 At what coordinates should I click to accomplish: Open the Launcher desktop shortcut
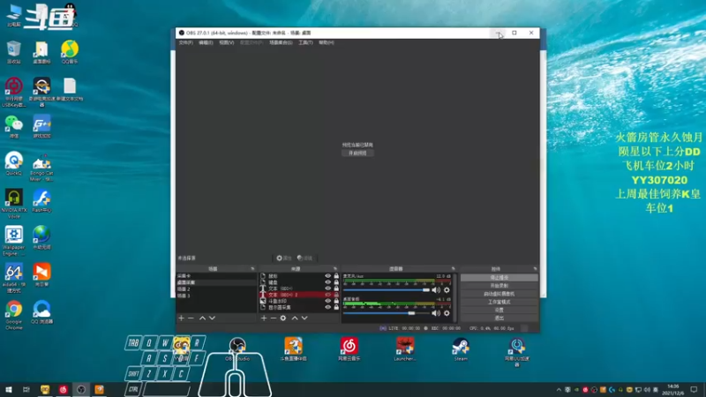[405, 349]
